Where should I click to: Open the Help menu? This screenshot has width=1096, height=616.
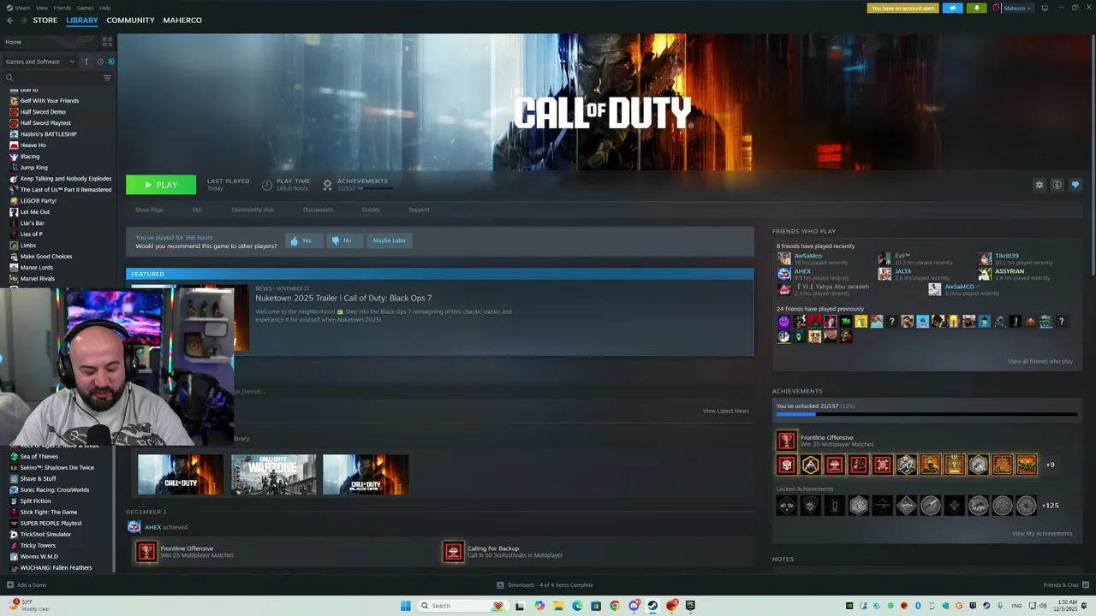[104, 8]
